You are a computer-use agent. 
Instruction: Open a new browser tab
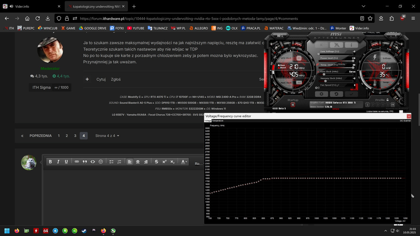point(134,6)
